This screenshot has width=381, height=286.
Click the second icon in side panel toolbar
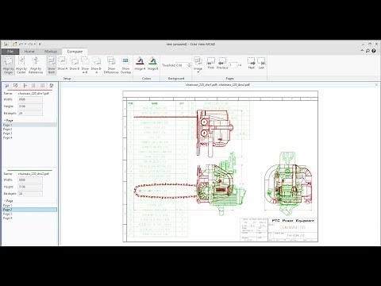click(16, 85)
